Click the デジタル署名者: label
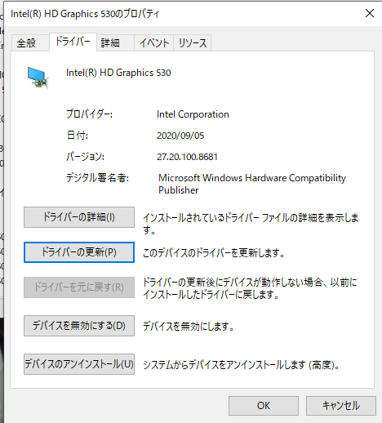The width and height of the screenshot is (382, 423). point(97,178)
